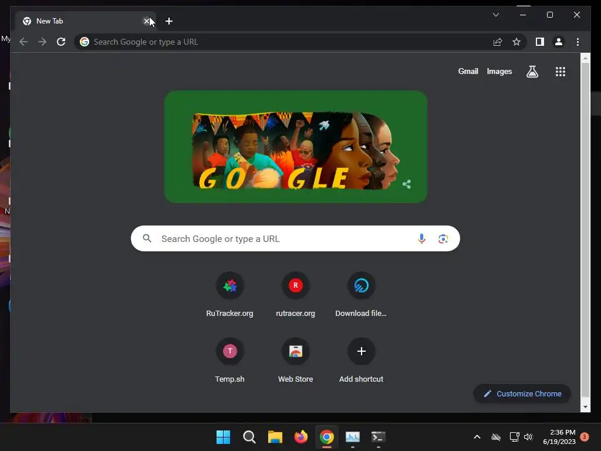Click scrollbar down arrow
The height and width of the screenshot is (451, 601).
point(585,408)
